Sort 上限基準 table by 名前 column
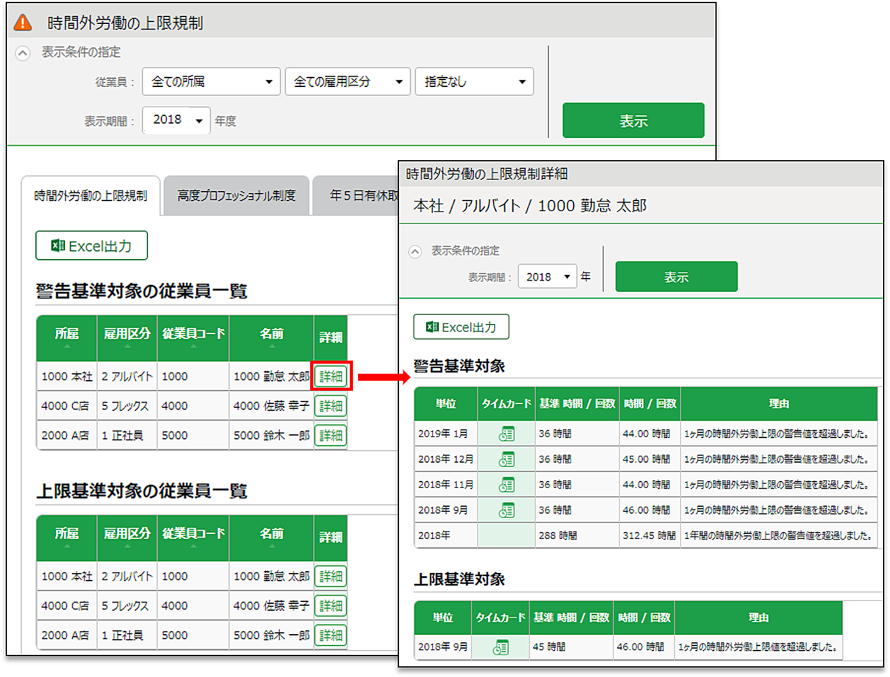The width and height of the screenshot is (890, 677). tap(272, 538)
